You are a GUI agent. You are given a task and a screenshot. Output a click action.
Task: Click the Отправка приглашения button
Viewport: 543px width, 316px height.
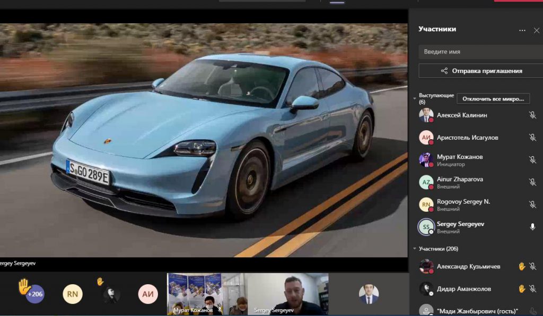[480, 71]
